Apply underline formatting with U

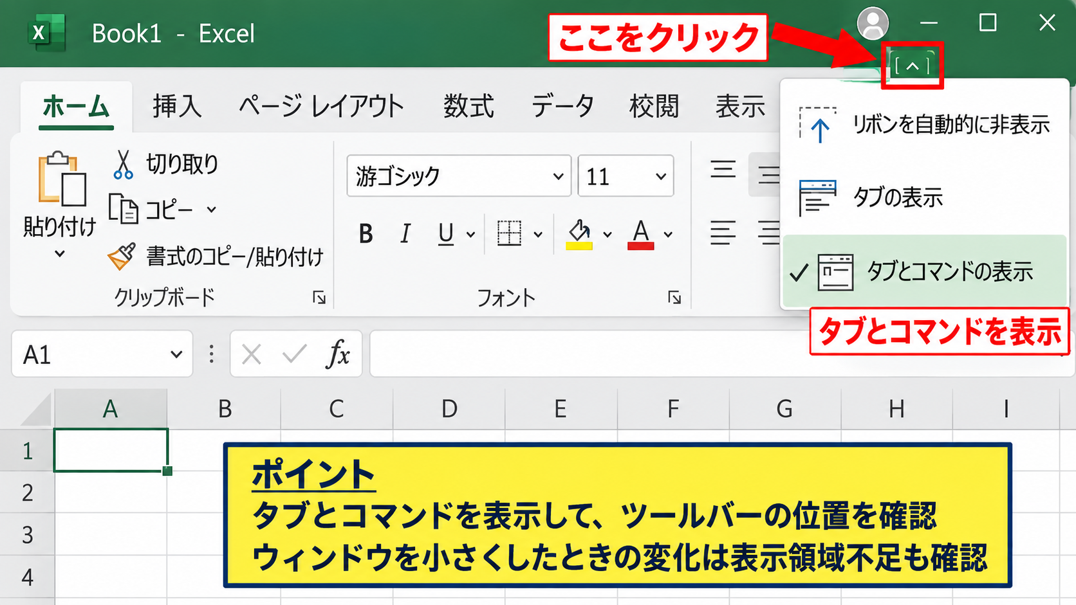click(445, 234)
